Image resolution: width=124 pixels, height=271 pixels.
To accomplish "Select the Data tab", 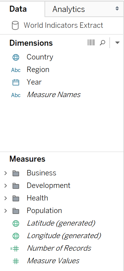I will click(18, 9).
